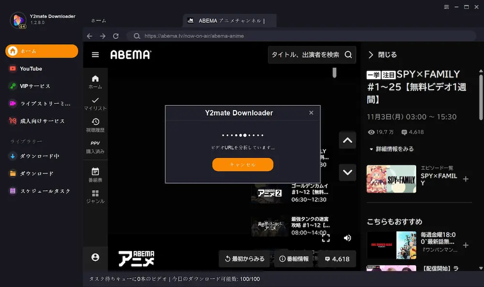The image size is (484, 287).
Task: Open 視聴履歴 watch history
Action: coord(95,125)
